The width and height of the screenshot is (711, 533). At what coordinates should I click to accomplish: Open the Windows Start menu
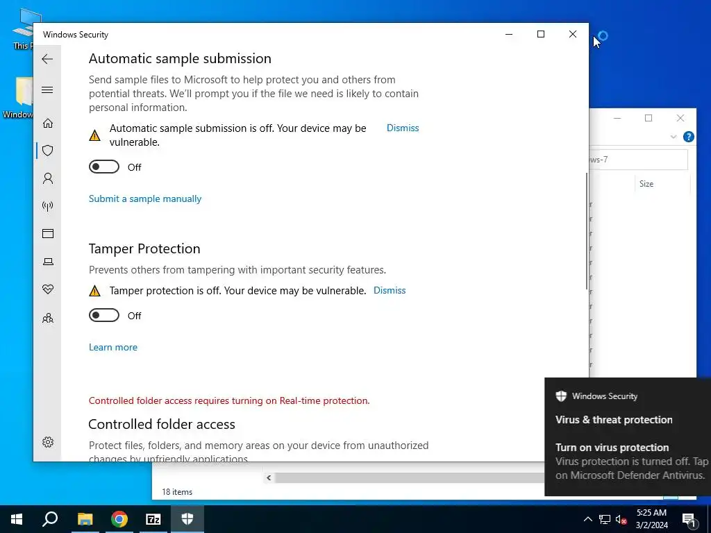[17, 519]
